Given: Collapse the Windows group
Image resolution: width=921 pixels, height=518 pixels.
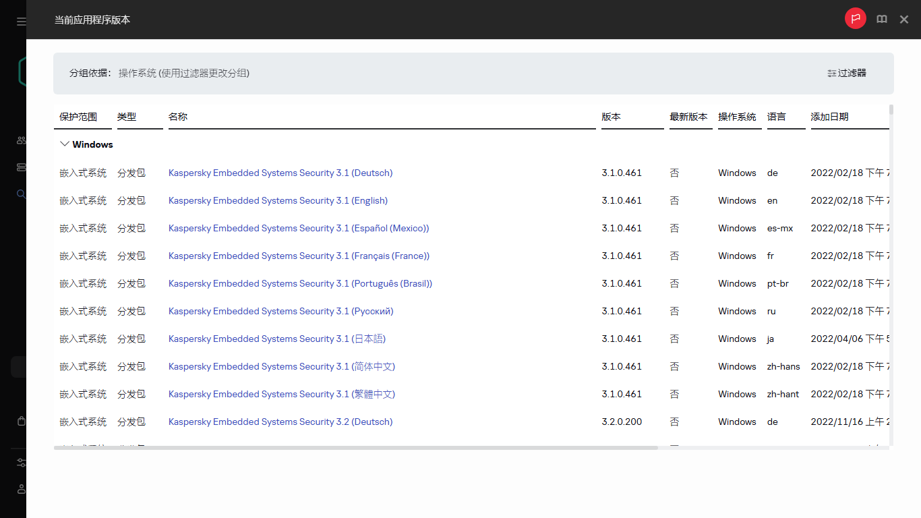Looking at the screenshot, I should 65,144.
